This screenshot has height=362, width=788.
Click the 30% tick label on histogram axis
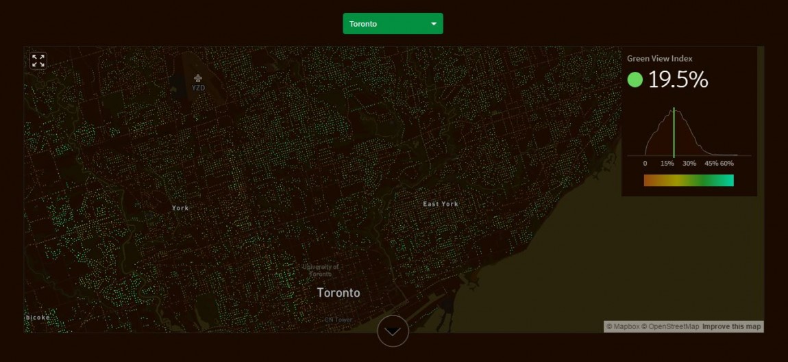tap(689, 164)
